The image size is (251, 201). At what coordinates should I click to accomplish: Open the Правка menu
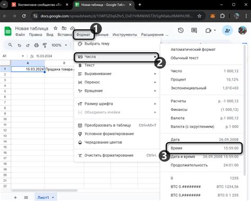[x=35, y=34]
